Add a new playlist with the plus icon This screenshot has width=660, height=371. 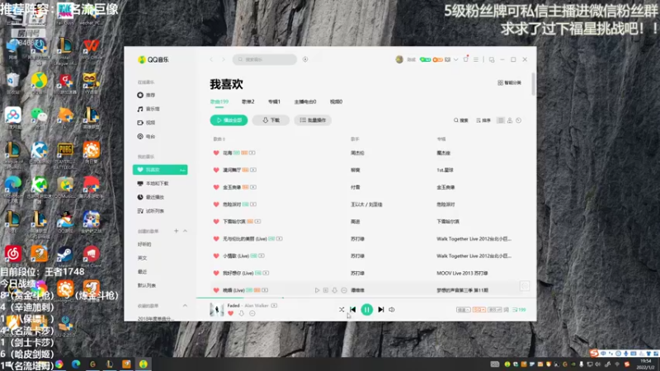point(177,231)
